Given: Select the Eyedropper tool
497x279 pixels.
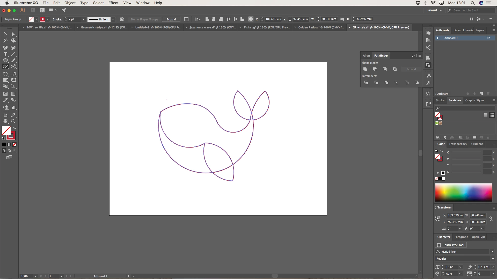Looking at the screenshot, I should click(x=5, y=100).
